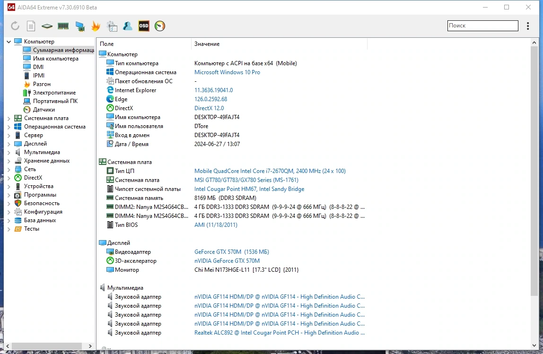Open the OSD panel icon
Image resolution: width=543 pixels, height=354 pixels.
coord(144,26)
